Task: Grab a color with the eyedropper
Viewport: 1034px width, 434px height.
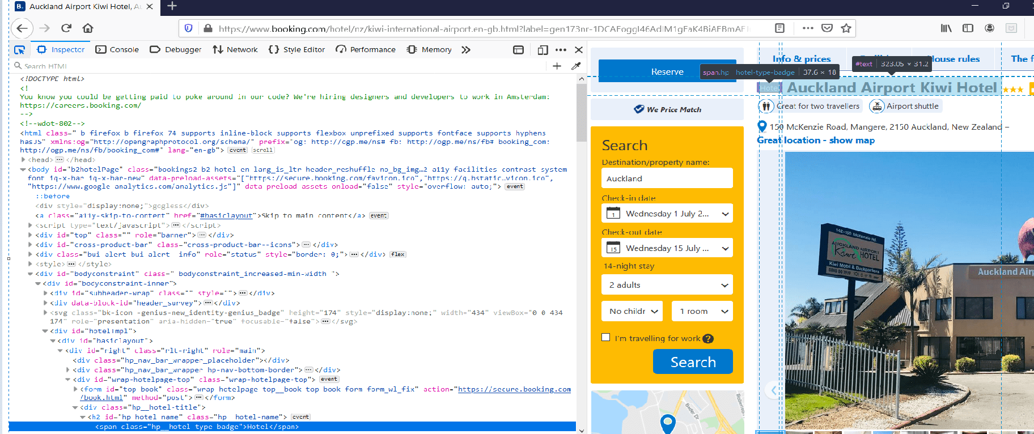Action: [576, 66]
